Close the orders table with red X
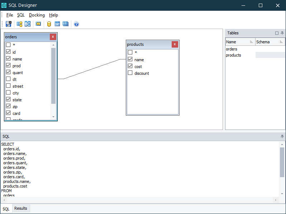 [53, 37]
